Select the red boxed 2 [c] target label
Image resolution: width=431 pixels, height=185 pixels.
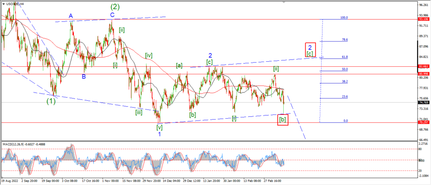[310, 50]
